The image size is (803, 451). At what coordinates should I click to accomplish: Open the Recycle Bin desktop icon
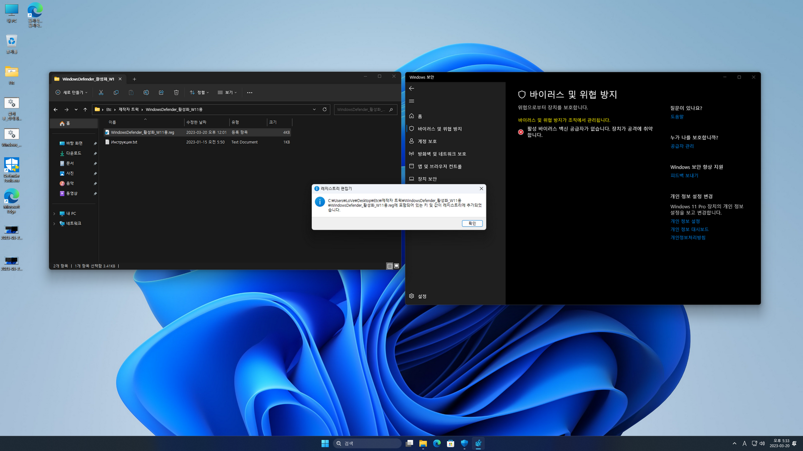(12, 44)
